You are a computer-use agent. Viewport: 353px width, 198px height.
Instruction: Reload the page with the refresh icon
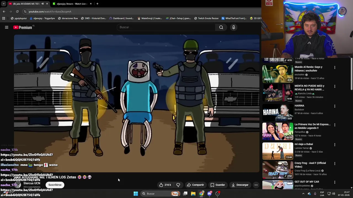[x=17, y=12]
